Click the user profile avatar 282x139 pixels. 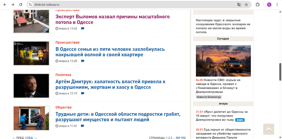[x=269, y=5]
